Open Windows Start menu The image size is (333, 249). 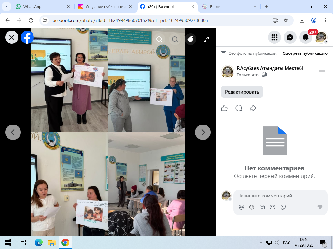click(x=8, y=243)
